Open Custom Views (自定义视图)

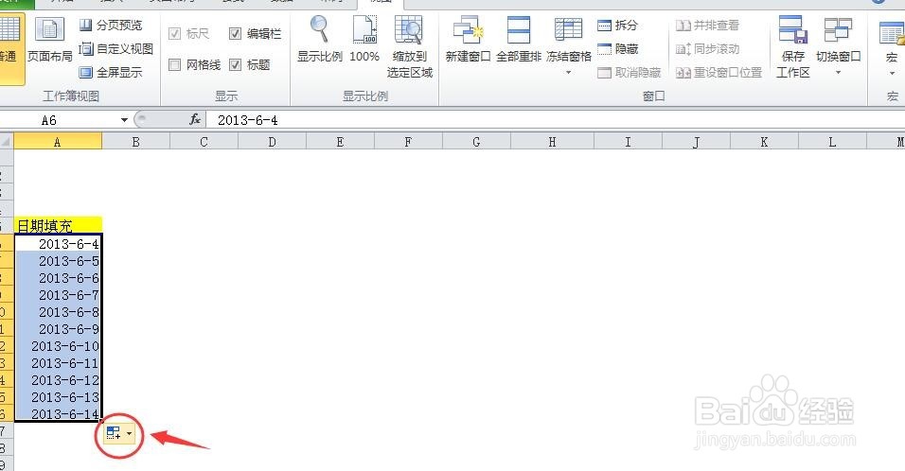click(x=116, y=48)
